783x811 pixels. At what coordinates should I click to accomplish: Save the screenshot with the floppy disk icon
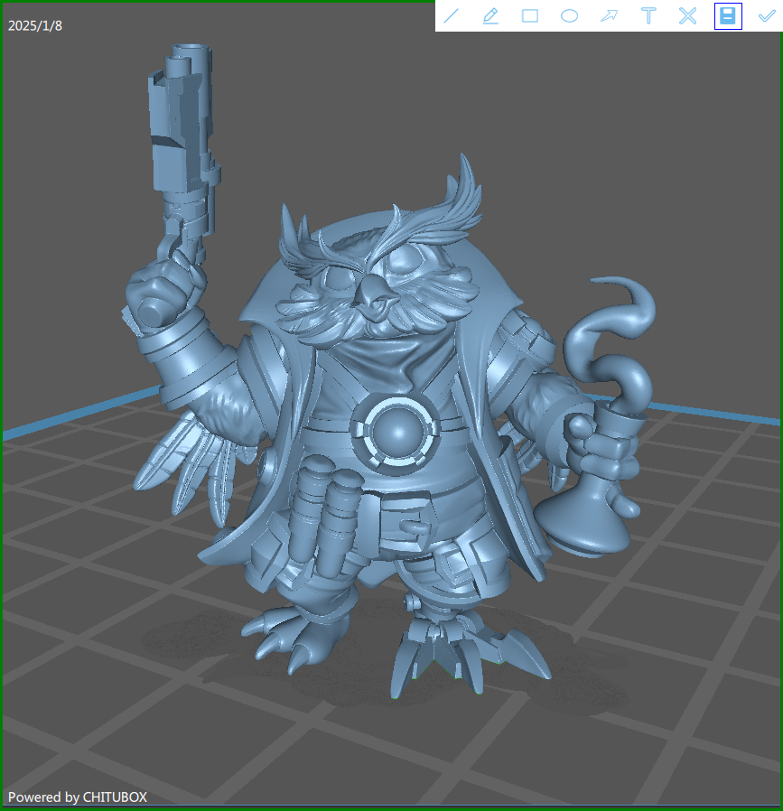click(x=727, y=15)
